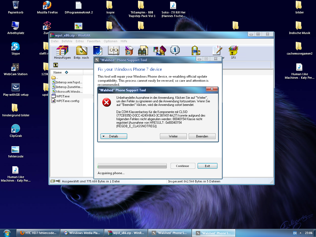
Task: Click the comment notepad-and-pencil icon in WinRAR
Action: (x=217, y=50)
